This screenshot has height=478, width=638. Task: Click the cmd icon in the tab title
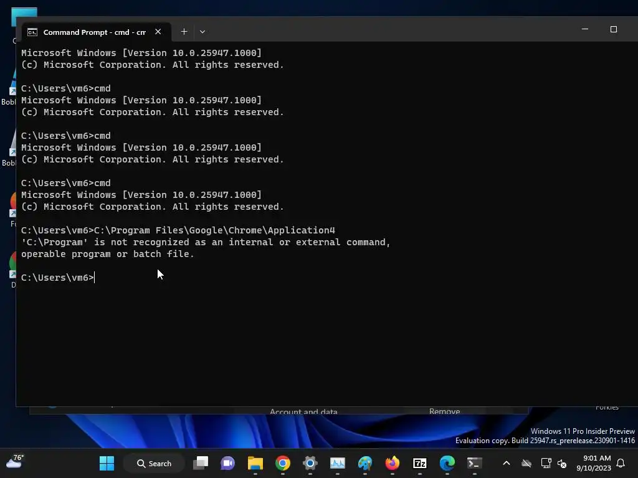click(32, 32)
